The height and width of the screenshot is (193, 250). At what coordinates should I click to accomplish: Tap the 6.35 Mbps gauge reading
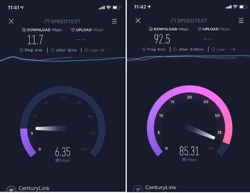(63, 152)
